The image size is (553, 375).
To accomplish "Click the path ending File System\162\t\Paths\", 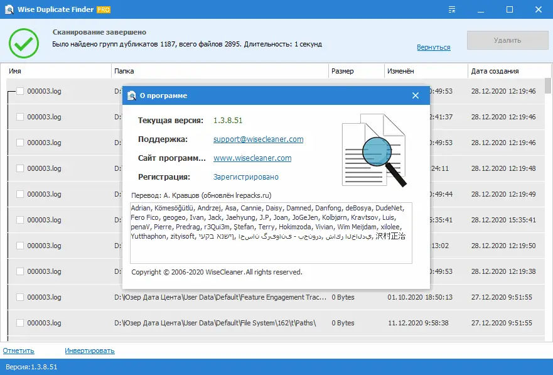I will pos(215,323).
